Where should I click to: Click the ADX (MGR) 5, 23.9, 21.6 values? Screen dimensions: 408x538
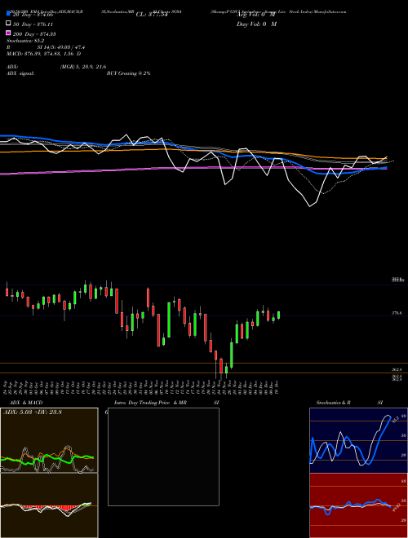[82, 67]
